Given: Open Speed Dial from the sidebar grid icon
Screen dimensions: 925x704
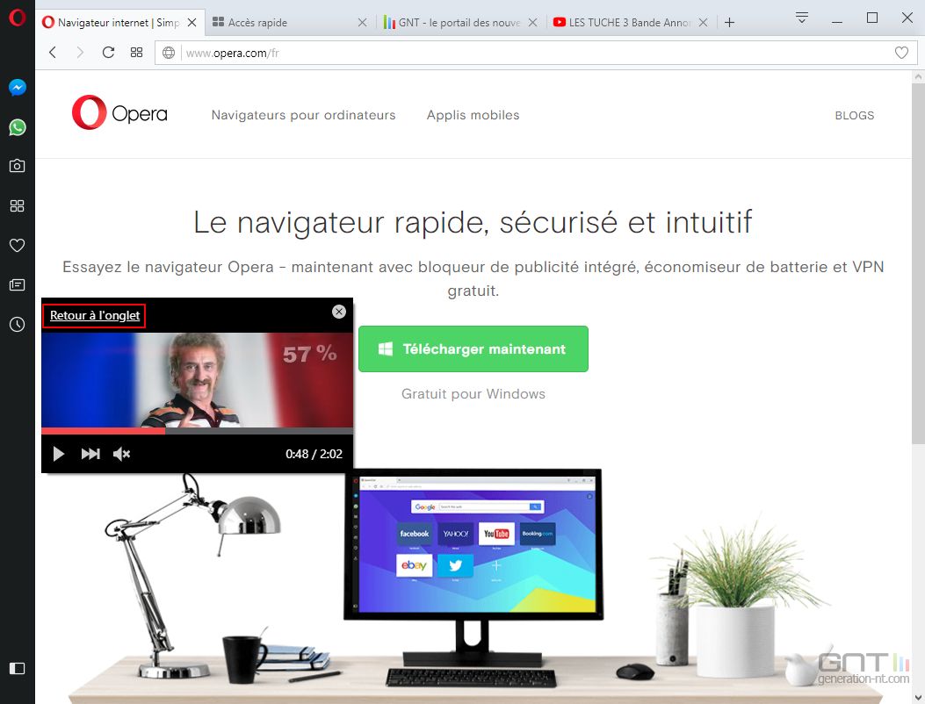Looking at the screenshot, I should point(17,205).
